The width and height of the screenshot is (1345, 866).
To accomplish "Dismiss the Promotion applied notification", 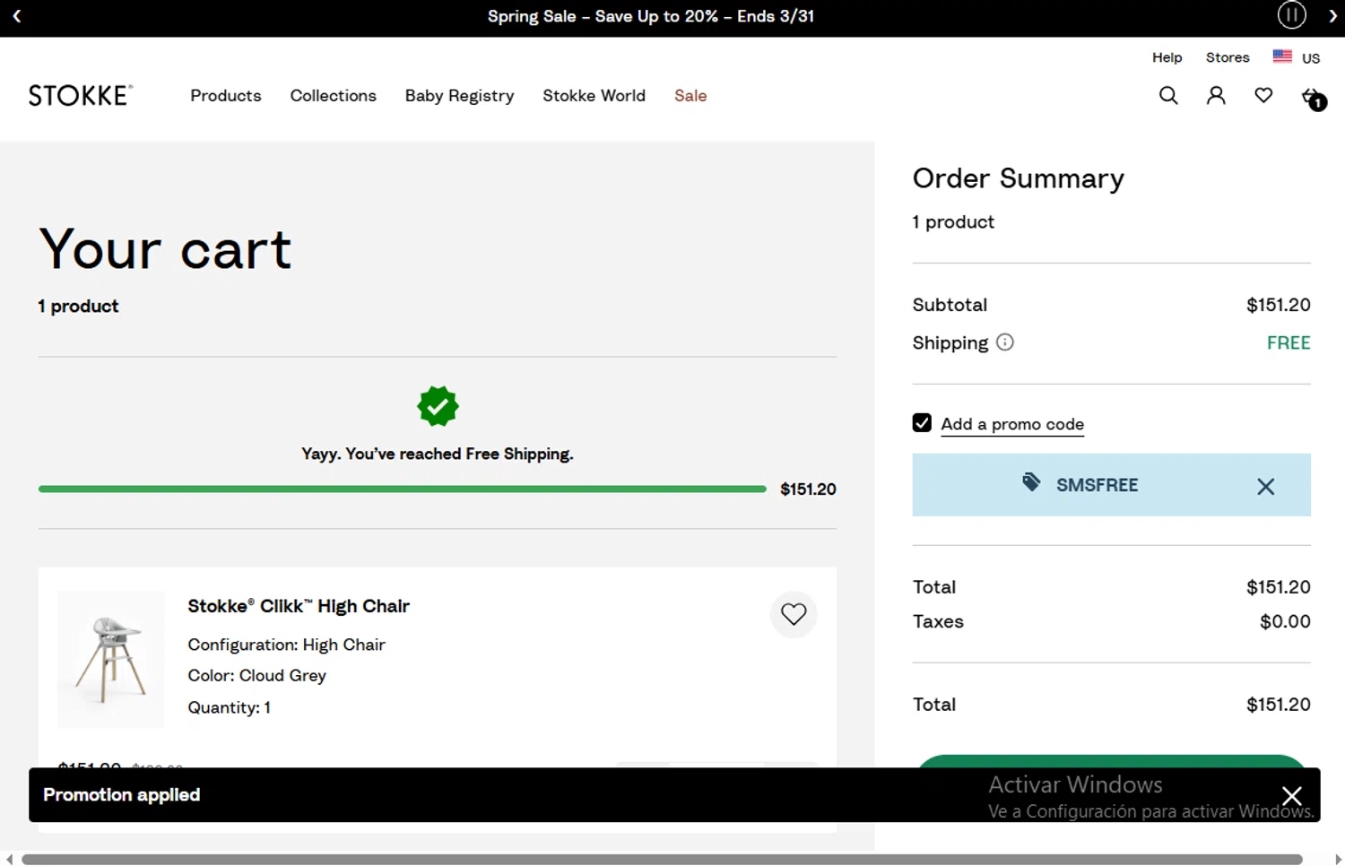I will (1291, 796).
